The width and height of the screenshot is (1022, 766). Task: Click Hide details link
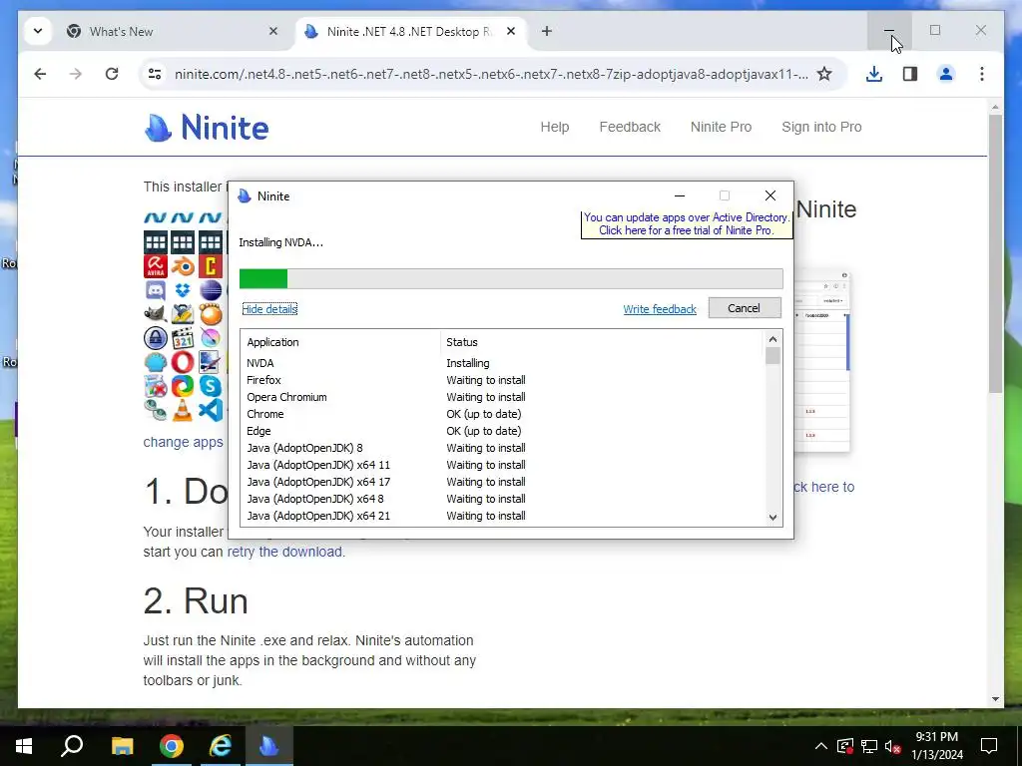point(269,309)
